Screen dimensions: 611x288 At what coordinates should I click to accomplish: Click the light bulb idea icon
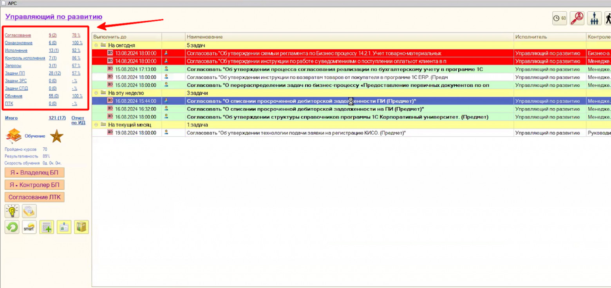pyautogui.click(x=12, y=211)
